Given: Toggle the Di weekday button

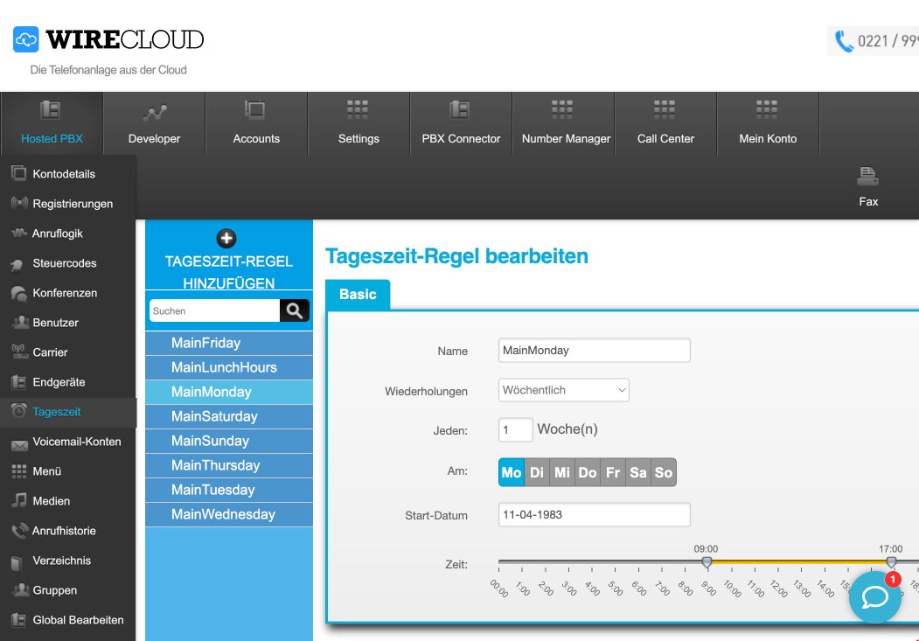Looking at the screenshot, I should pyautogui.click(x=537, y=472).
